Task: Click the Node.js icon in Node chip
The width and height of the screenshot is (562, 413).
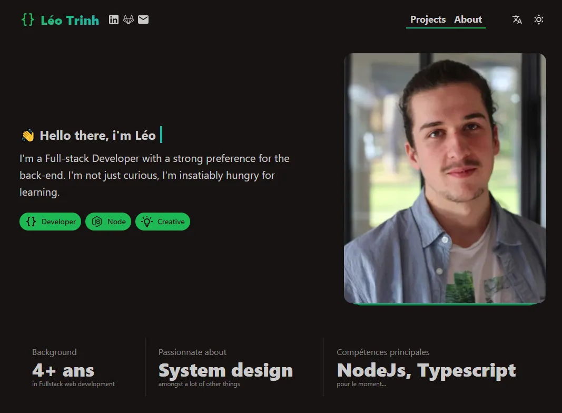Action: tap(97, 222)
